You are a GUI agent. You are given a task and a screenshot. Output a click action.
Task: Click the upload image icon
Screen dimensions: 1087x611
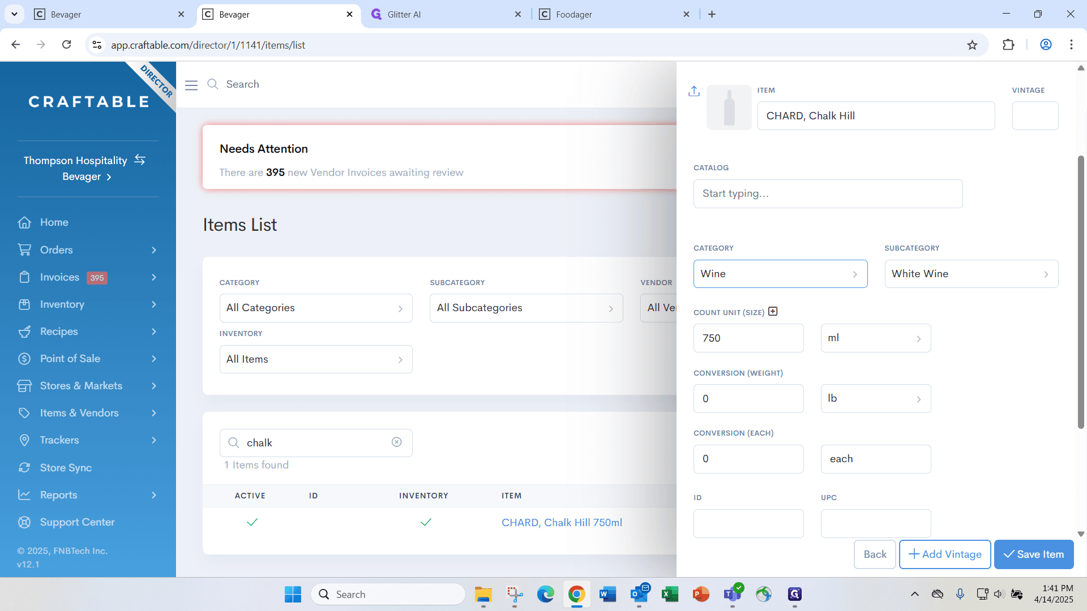(694, 91)
